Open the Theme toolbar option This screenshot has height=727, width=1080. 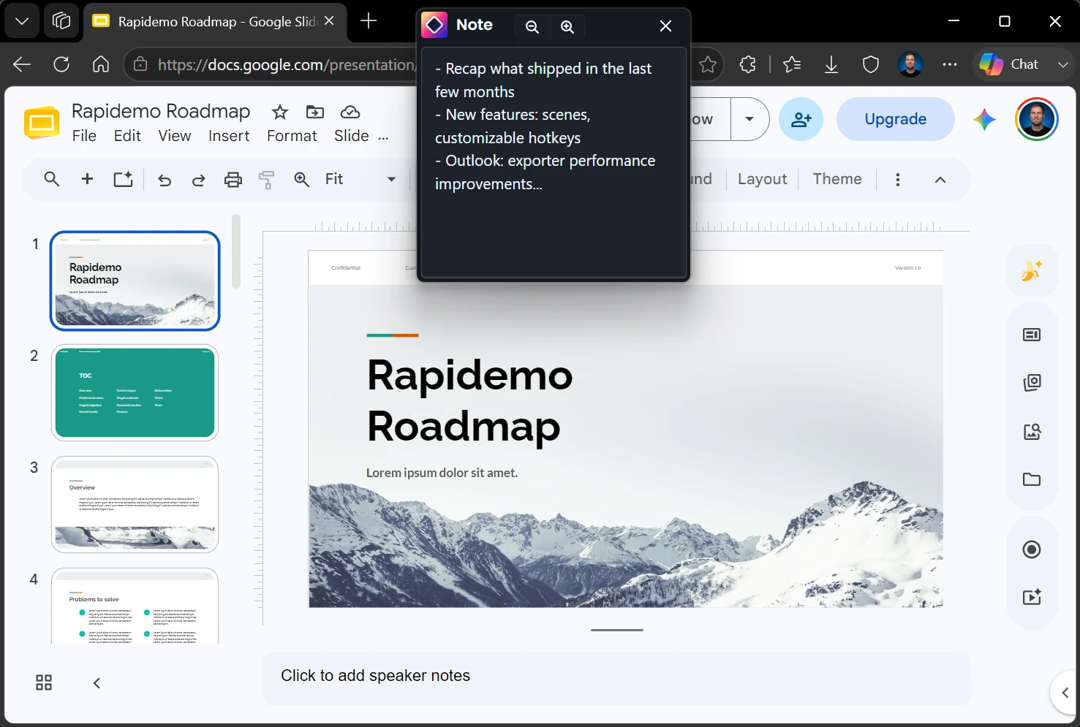point(837,179)
